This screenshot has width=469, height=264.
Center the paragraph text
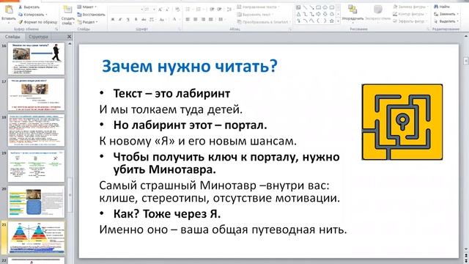point(196,20)
